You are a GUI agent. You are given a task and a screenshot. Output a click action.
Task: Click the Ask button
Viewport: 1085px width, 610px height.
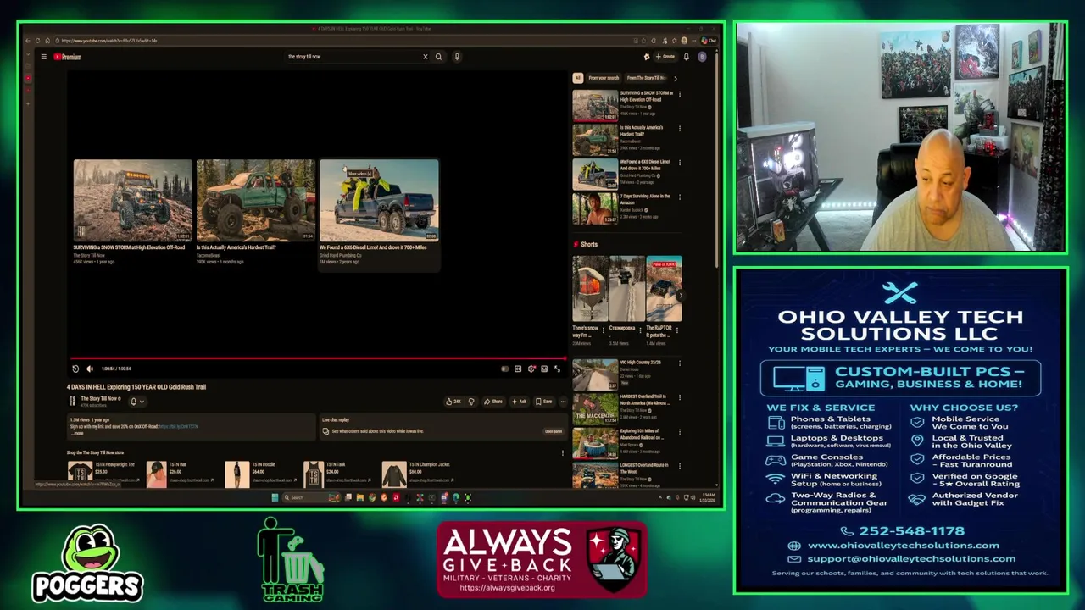point(519,402)
